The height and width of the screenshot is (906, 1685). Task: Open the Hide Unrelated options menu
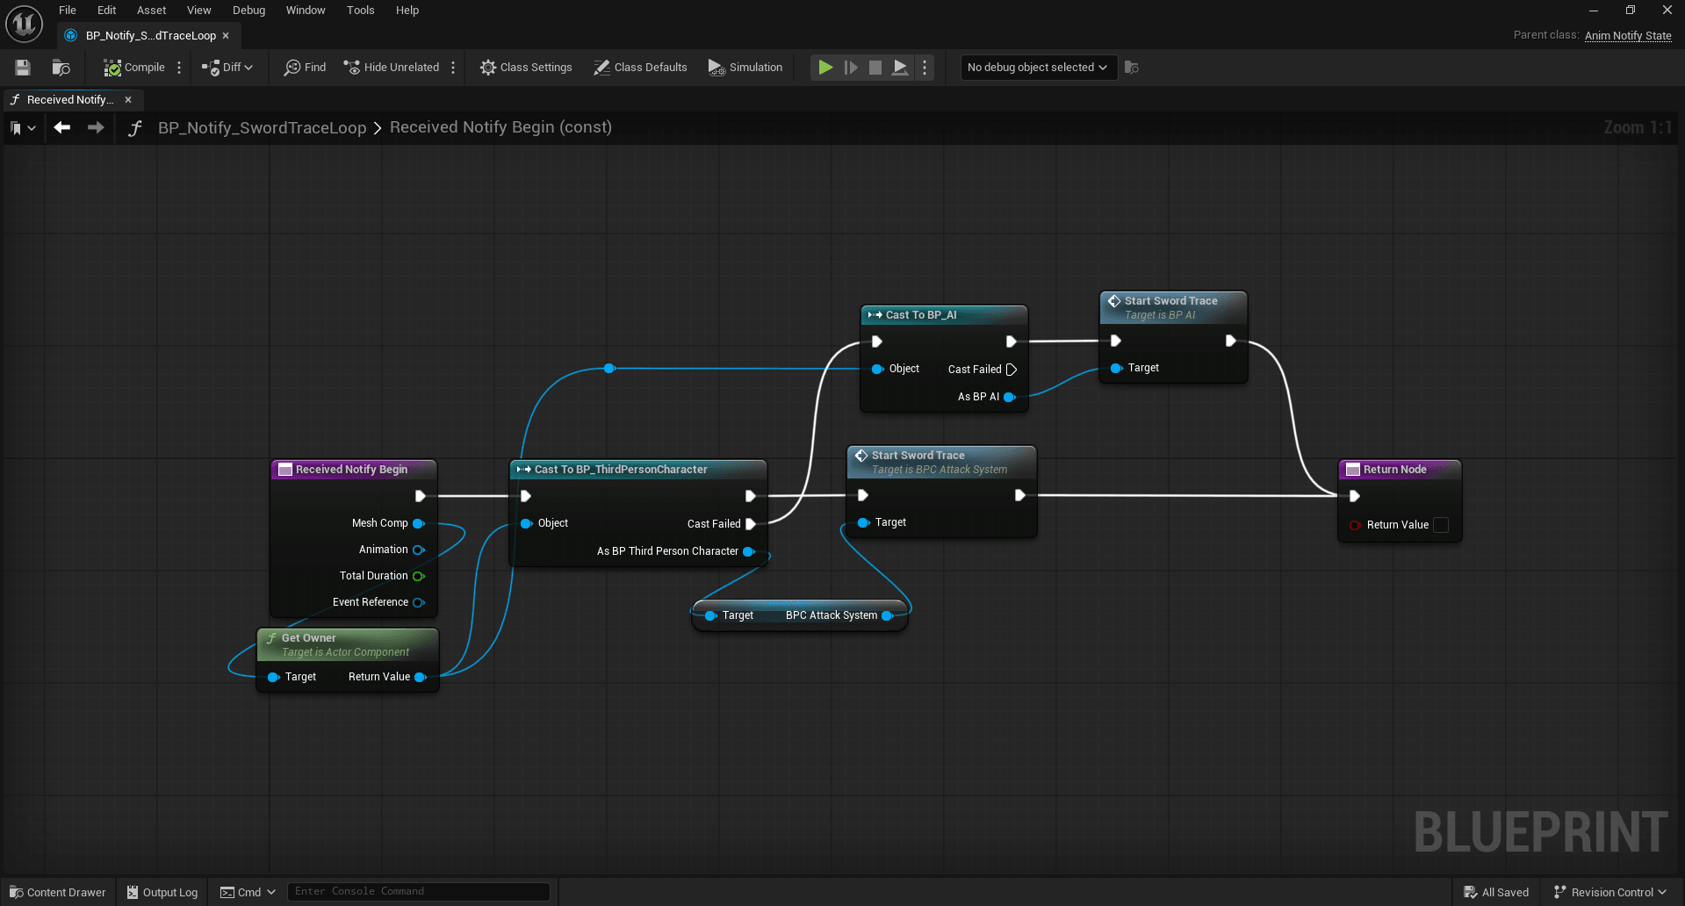tap(453, 68)
